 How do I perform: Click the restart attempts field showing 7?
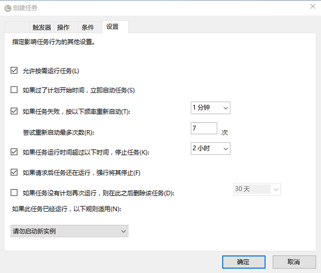coord(204,128)
